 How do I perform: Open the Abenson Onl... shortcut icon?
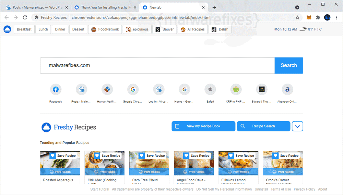(287, 89)
